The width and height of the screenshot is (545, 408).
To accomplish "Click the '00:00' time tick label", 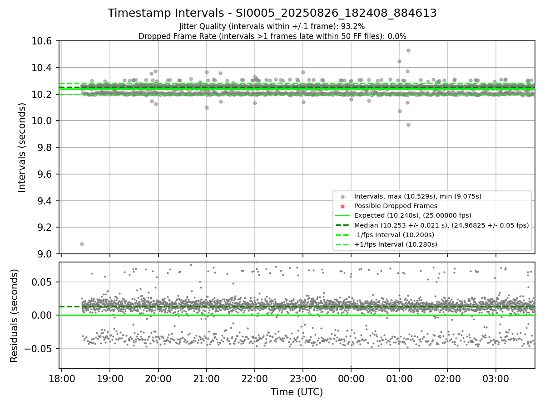I will pyautogui.click(x=351, y=378).
